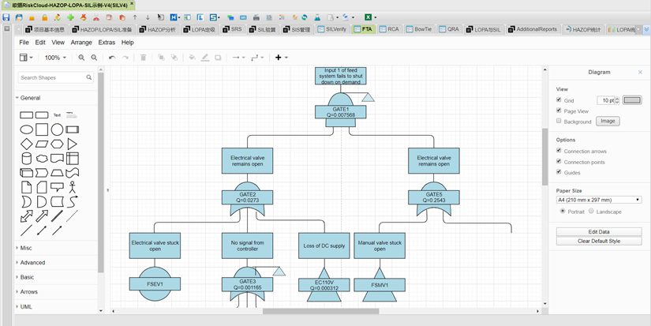Click the undo arrow icon
Image resolution: width=651 pixels, height=326 pixels.
(112, 58)
